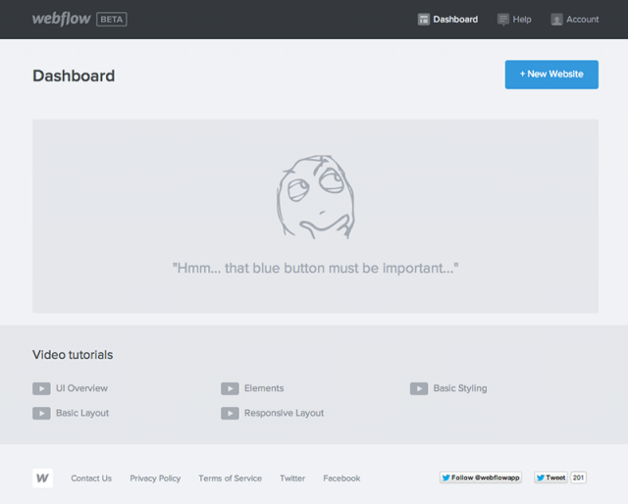The height and width of the screenshot is (504, 628).
Task: Play the Responsive Layout video icon
Action: 230,413
